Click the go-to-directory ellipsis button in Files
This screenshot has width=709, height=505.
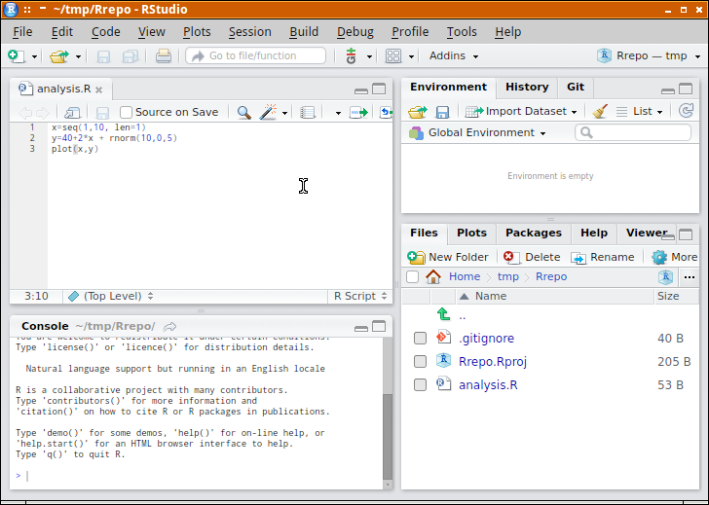click(x=690, y=277)
